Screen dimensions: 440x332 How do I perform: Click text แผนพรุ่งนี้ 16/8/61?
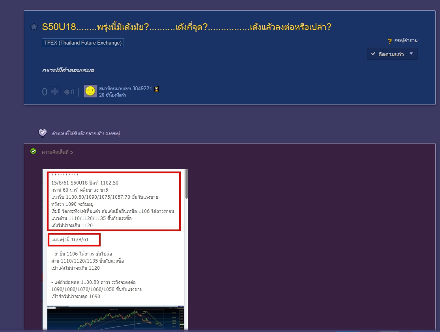pos(70,240)
